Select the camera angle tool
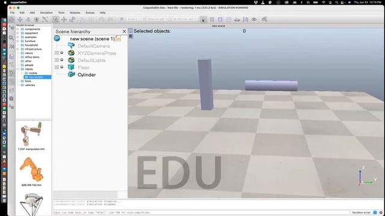This screenshot has height=216, width=385. (37, 19)
